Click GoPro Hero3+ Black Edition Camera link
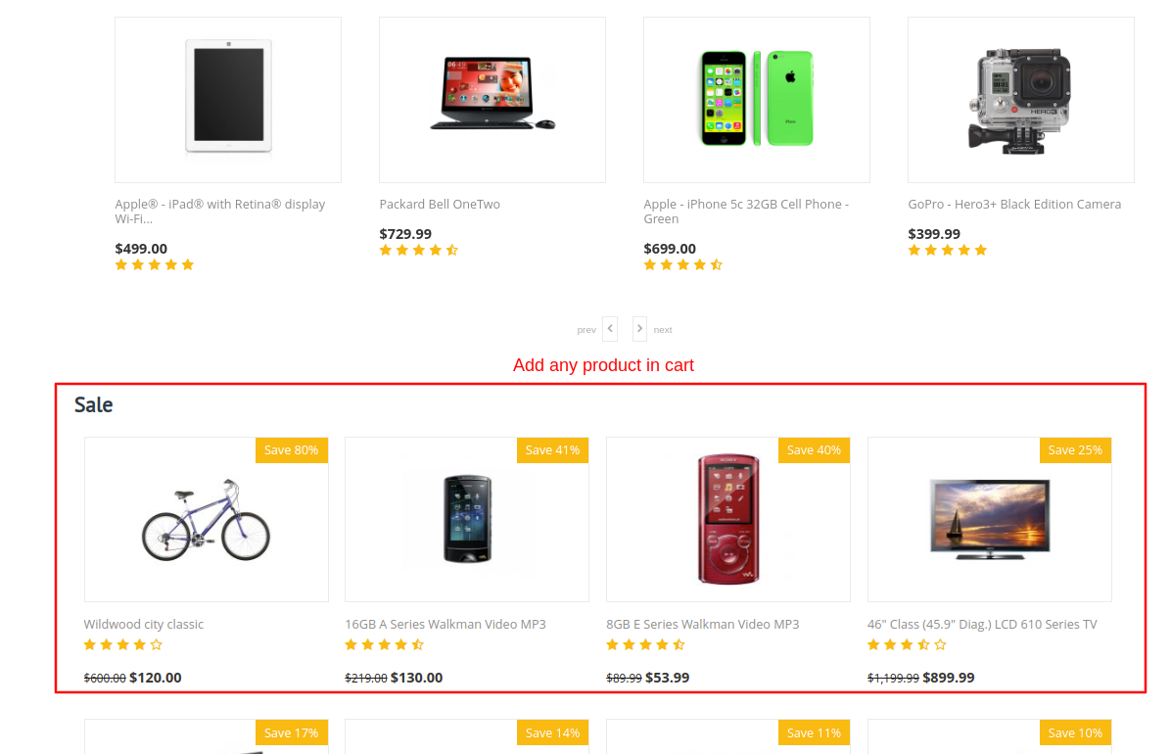This screenshot has width=1171, height=754. [1014, 205]
